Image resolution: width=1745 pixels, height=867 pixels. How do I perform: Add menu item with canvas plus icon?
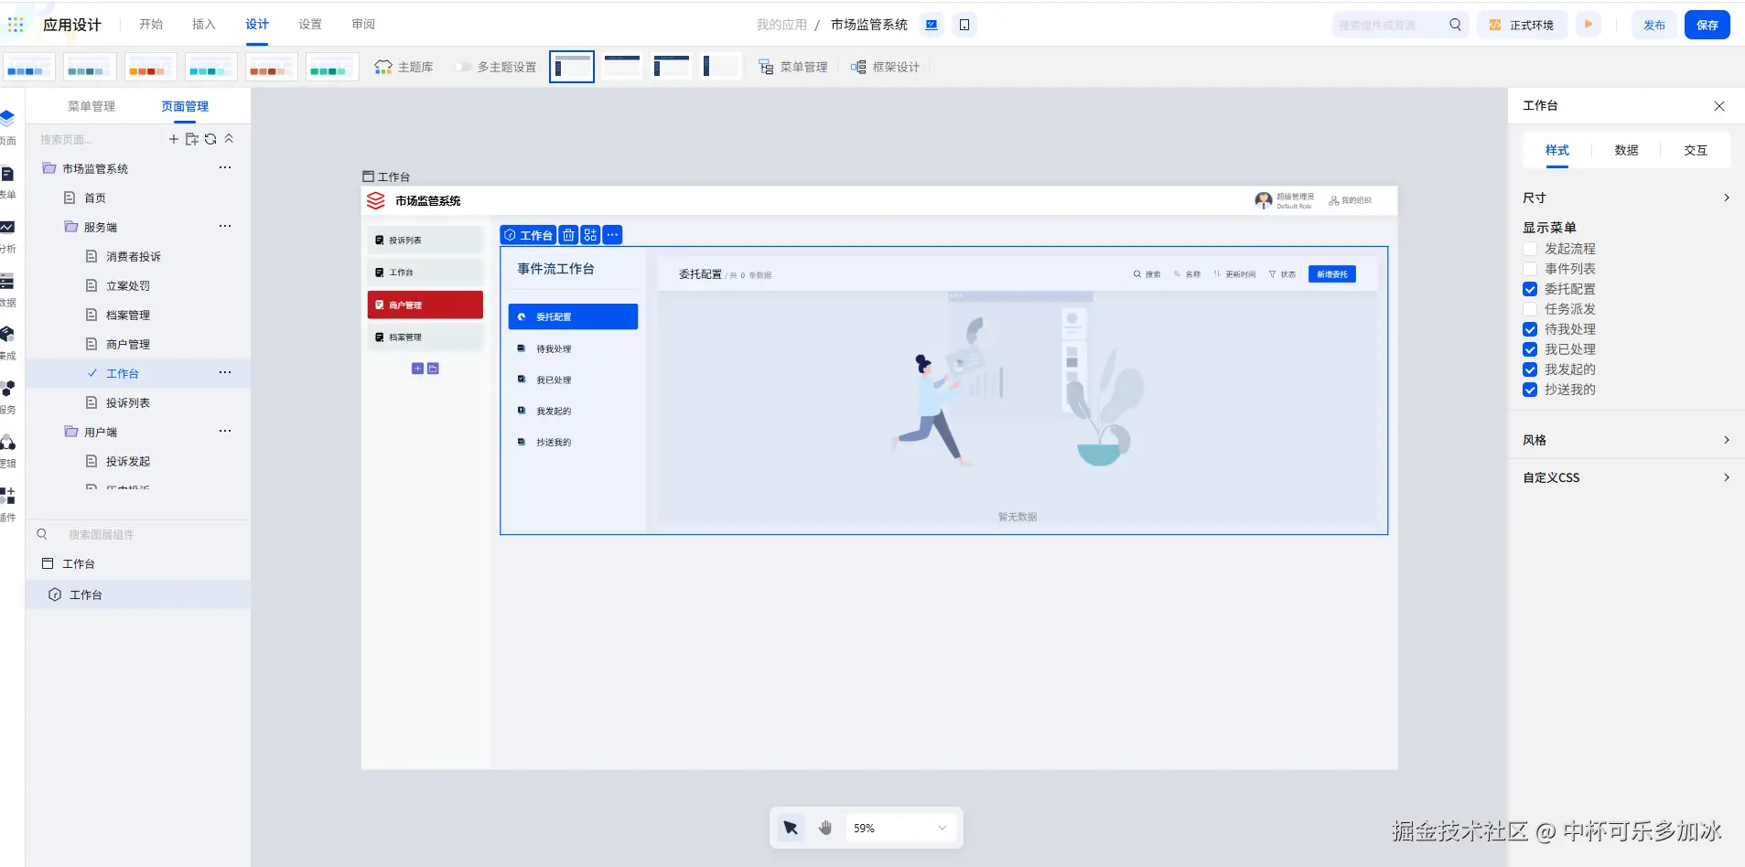coord(417,369)
